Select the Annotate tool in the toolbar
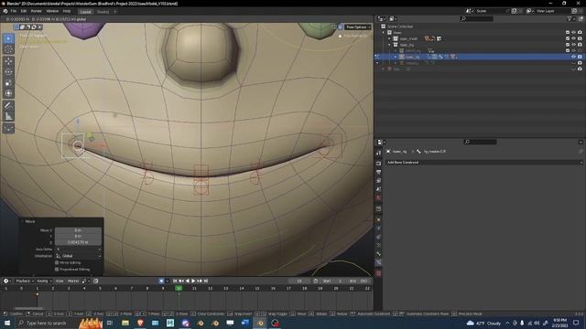Image resolution: width=586 pixels, height=329 pixels. click(x=8, y=106)
